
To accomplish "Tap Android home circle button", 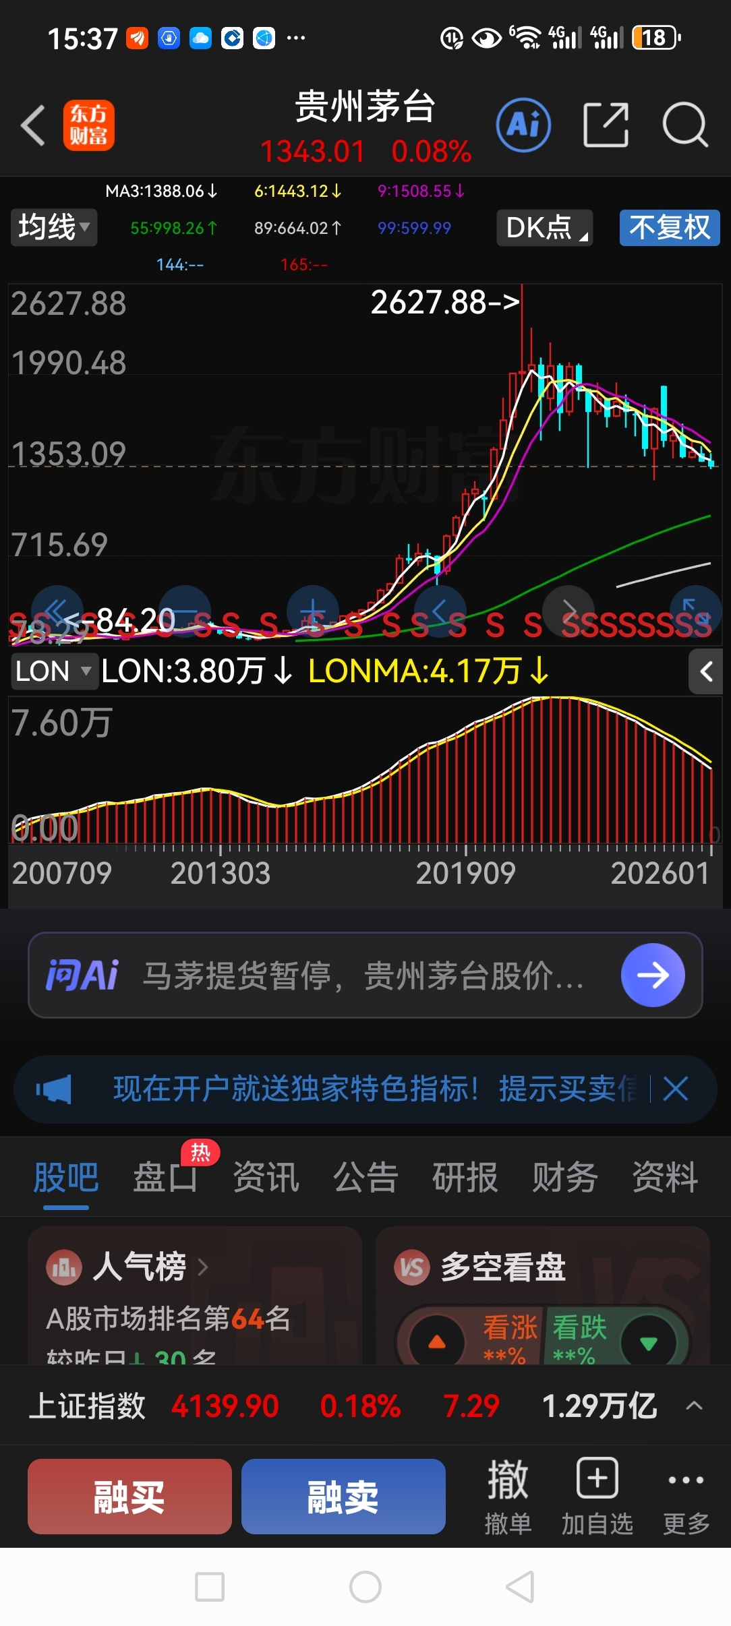I will click(x=365, y=1587).
